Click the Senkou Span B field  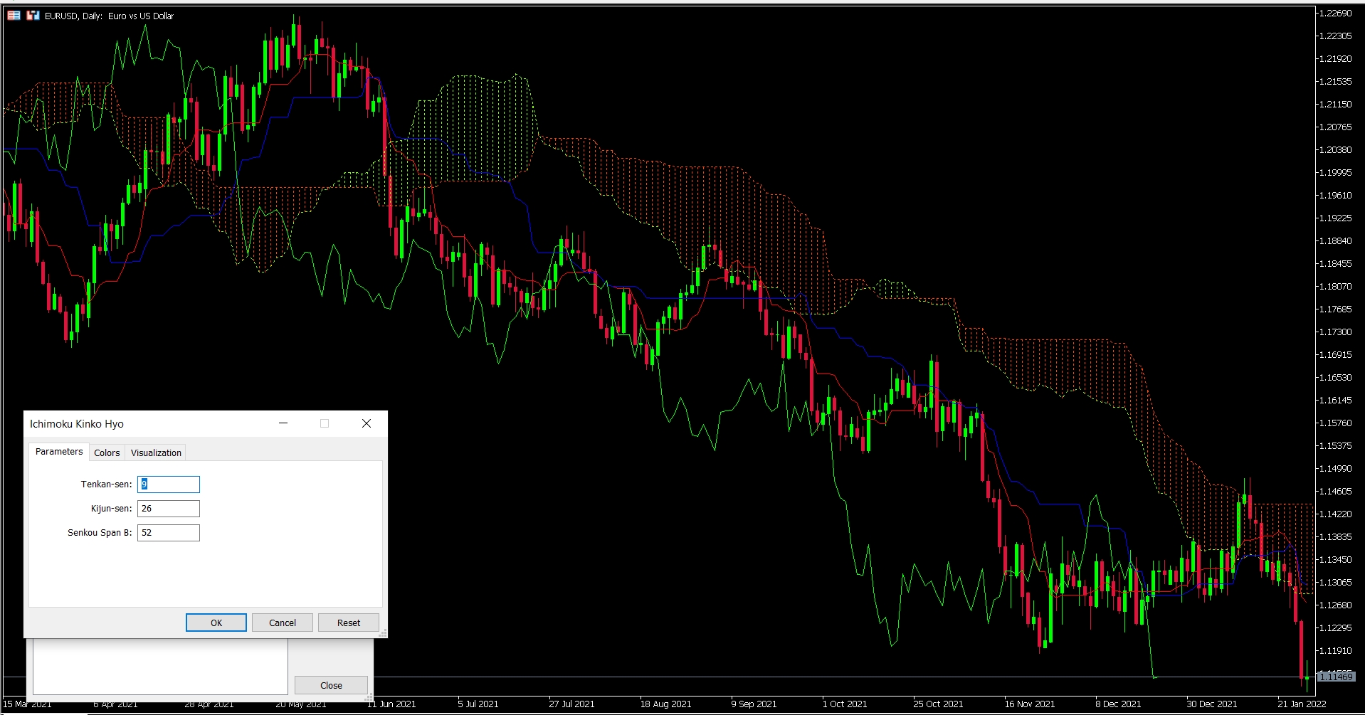pos(169,533)
